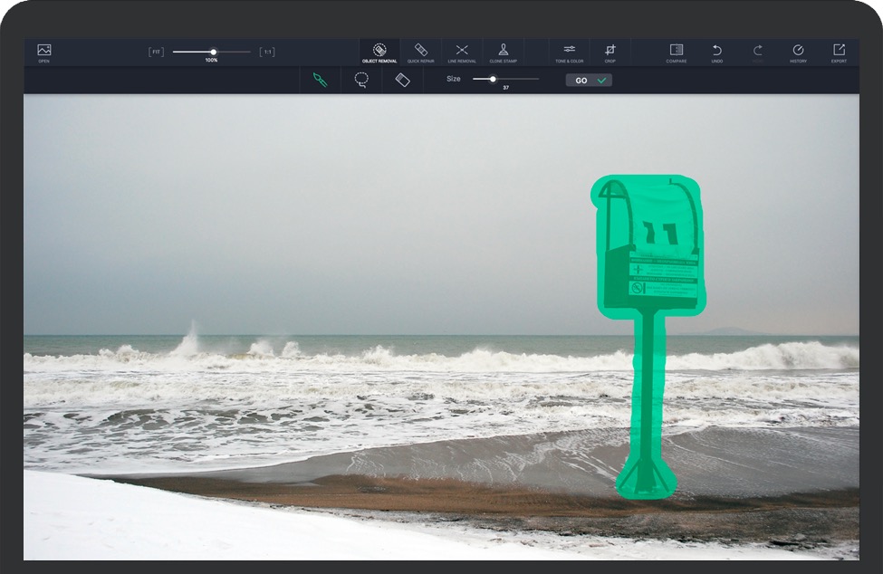Screen dimensions: 883x574
Task: Select the Crop tool
Action: [x=609, y=52]
